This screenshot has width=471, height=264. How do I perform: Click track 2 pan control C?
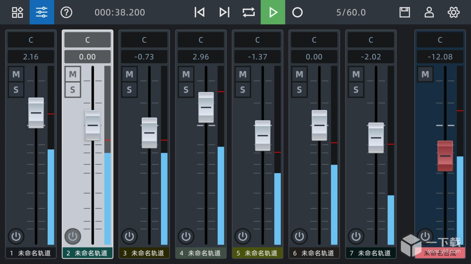[x=87, y=40]
